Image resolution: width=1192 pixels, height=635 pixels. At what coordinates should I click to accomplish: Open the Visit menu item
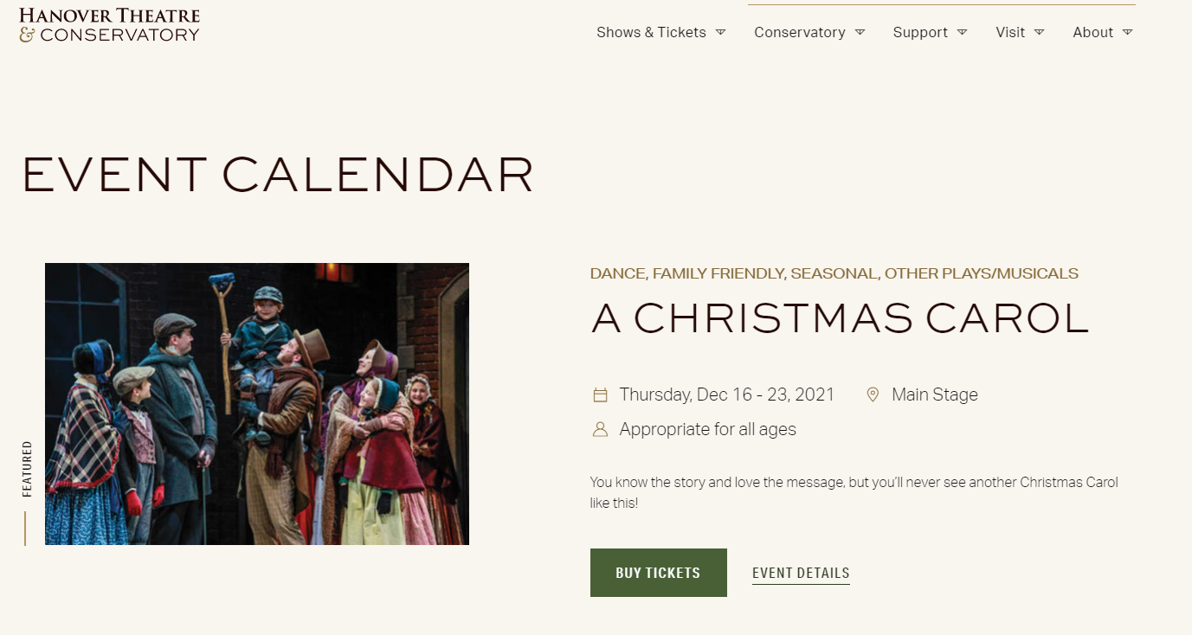click(x=1010, y=33)
